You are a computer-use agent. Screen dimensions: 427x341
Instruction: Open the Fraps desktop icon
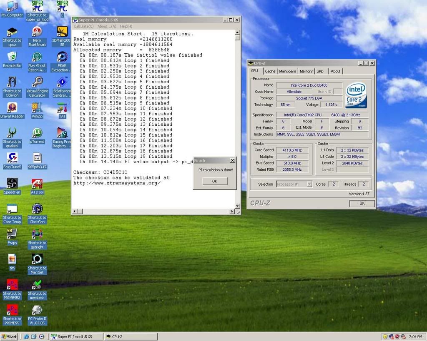[12, 234]
